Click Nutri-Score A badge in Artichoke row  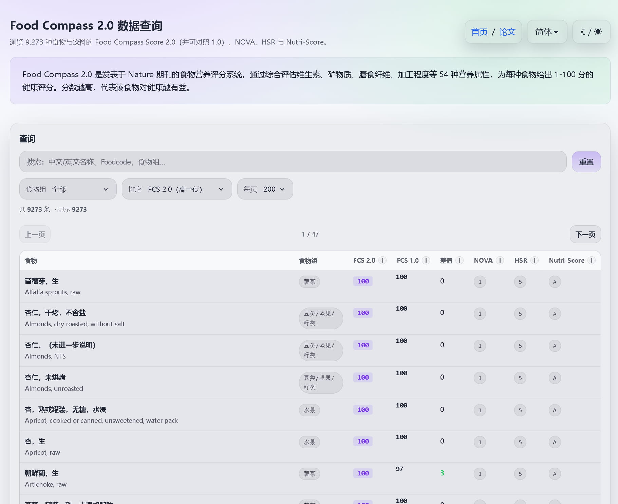[555, 474]
